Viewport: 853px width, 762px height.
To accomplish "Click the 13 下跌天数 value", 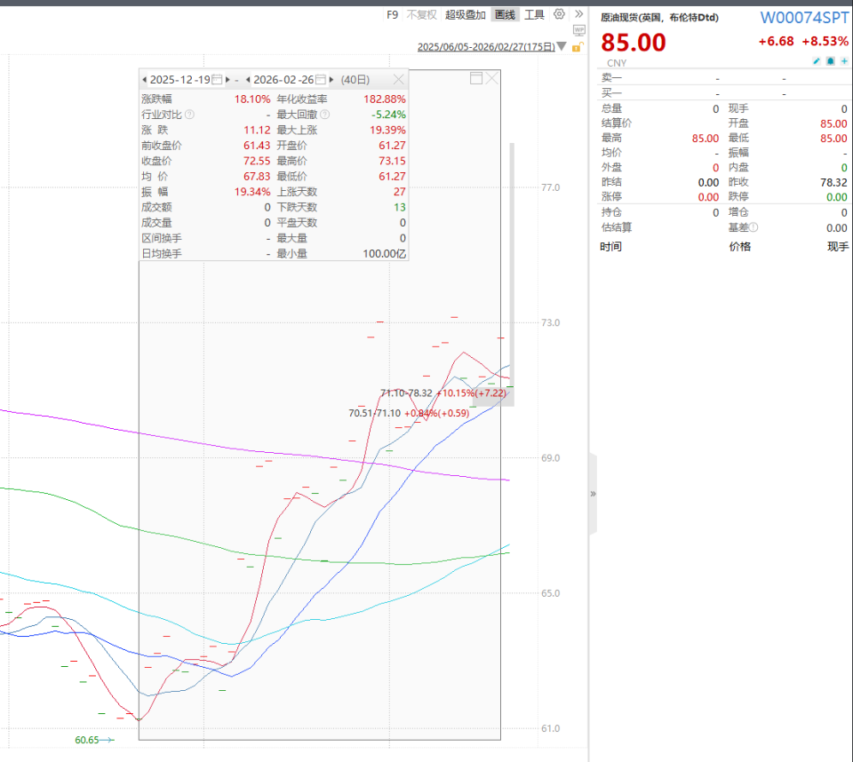I will point(400,207).
